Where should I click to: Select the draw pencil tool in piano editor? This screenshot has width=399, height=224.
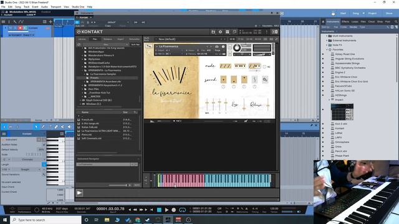43,127
